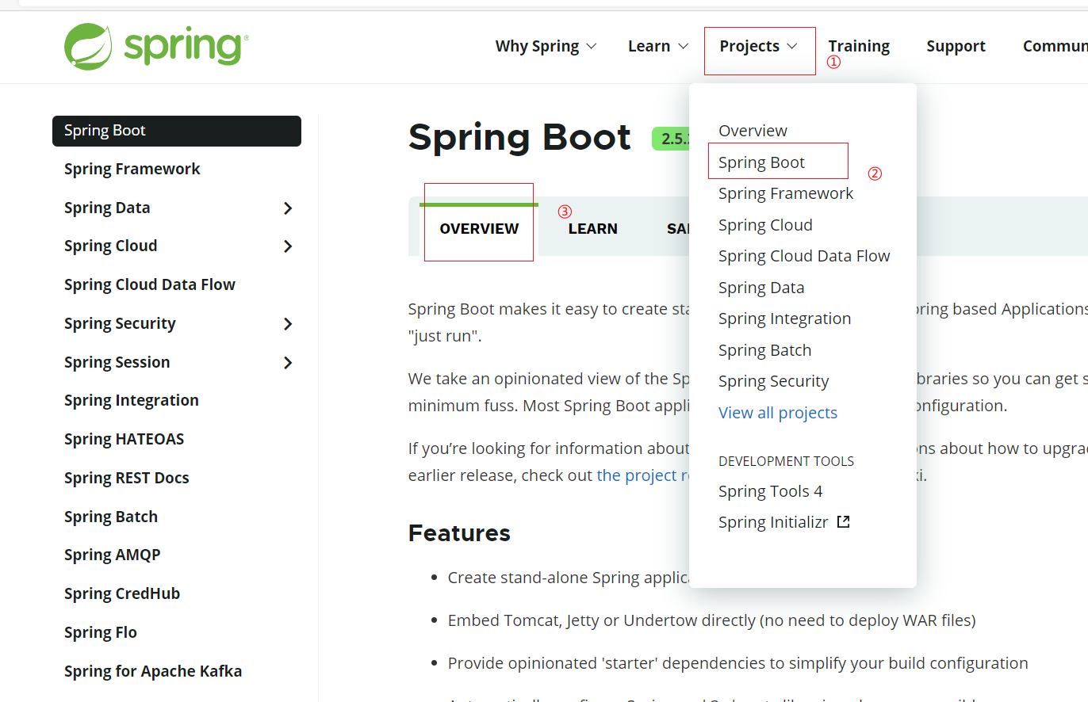Viewport: 1088px width, 702px height.
Task: Click the Spring Boot page heading
Action: [x=519, y=138]
